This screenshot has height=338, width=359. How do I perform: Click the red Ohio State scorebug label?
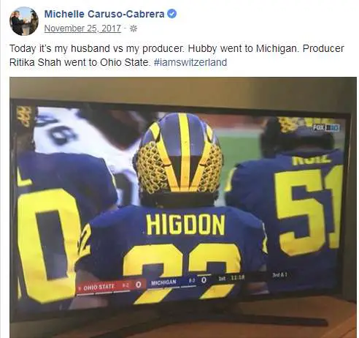(99, 287)
